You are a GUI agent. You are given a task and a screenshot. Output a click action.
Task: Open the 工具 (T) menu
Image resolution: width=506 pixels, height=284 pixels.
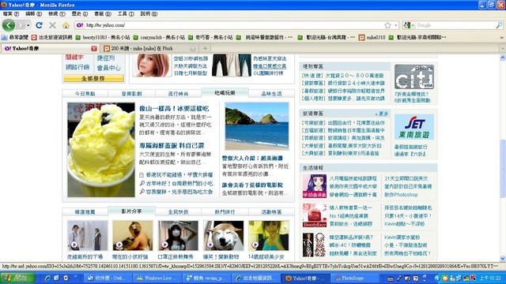pos(126,14)
